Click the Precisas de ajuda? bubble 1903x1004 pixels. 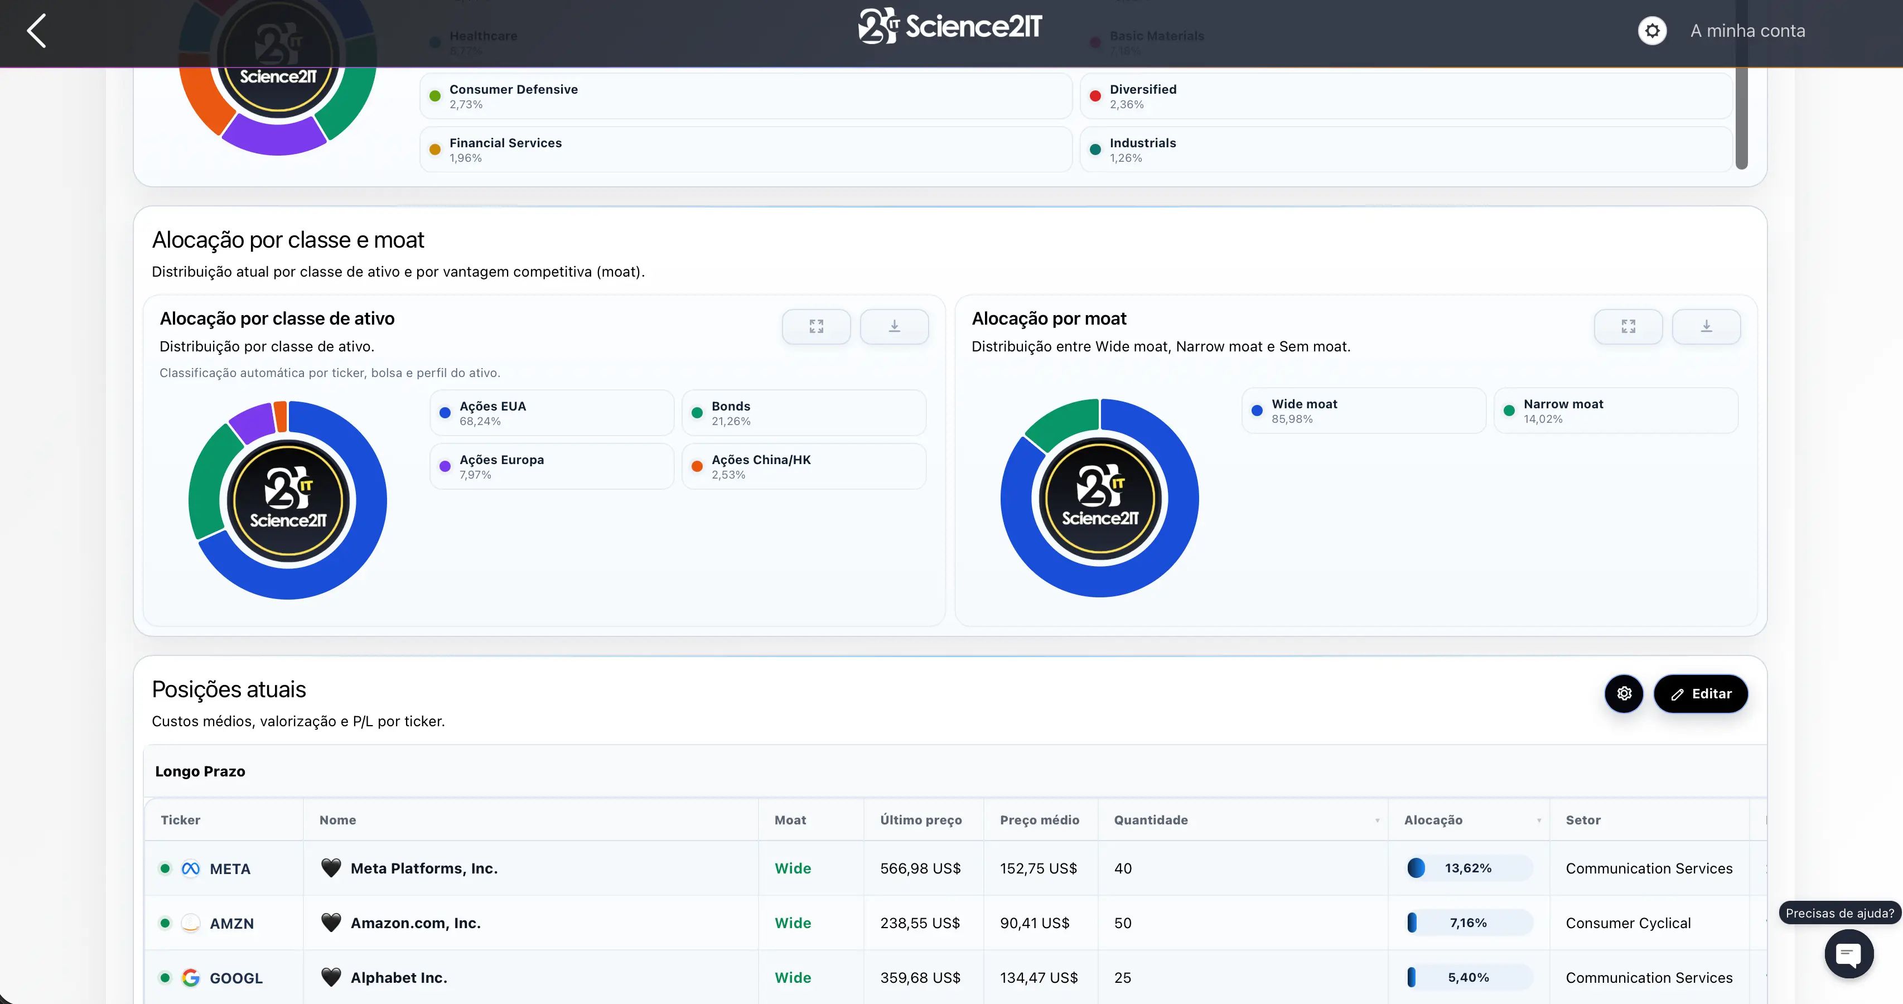click(x=1839, y=913)
